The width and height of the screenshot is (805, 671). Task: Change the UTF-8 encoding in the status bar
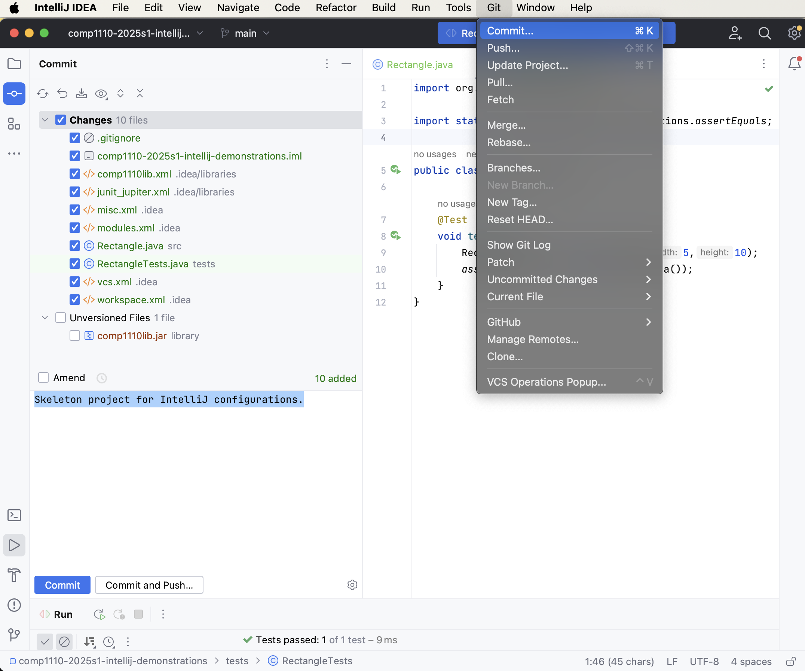704,661
